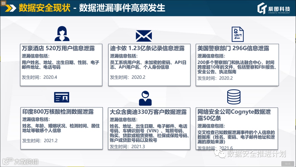This screenshot has width=296, height=167.
Task: Click '发生时间: 2020.2' in US police card
Action: (215, 78)
